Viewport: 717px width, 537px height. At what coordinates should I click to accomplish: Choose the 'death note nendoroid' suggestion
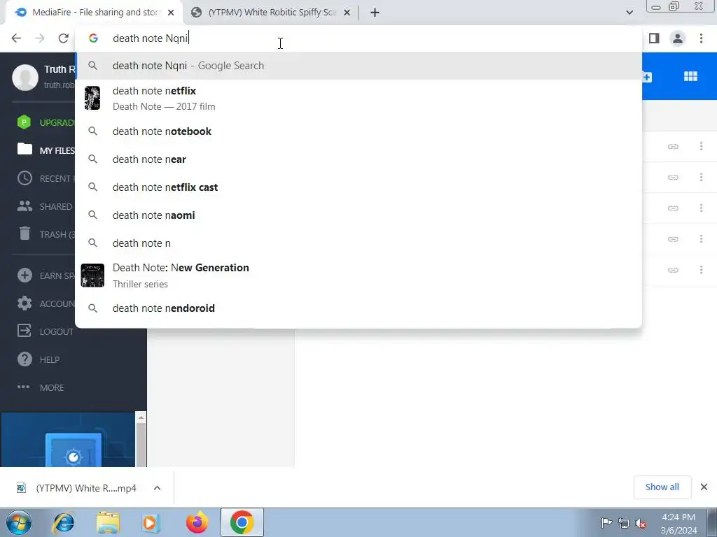pos(358,308)
